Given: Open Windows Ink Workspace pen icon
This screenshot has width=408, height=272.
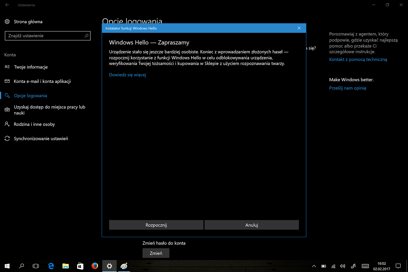Looking at the screenshot, I should pos(353,266).
